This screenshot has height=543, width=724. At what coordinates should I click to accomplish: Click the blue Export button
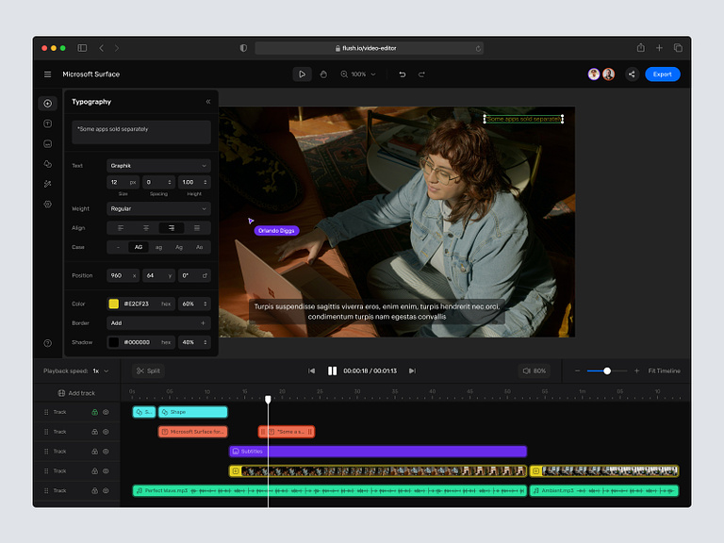click(662, 74)
